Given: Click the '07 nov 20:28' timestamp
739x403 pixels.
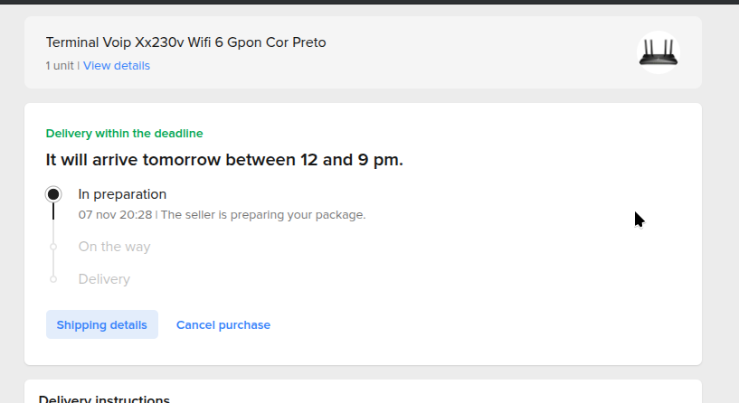Looking at the screenshot, I should tap(115, 215).
